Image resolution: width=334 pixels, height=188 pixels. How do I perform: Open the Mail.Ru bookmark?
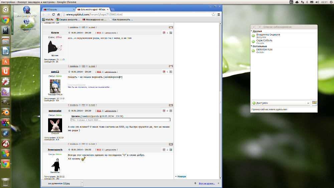pyautogui.click(x=47, y=20)
